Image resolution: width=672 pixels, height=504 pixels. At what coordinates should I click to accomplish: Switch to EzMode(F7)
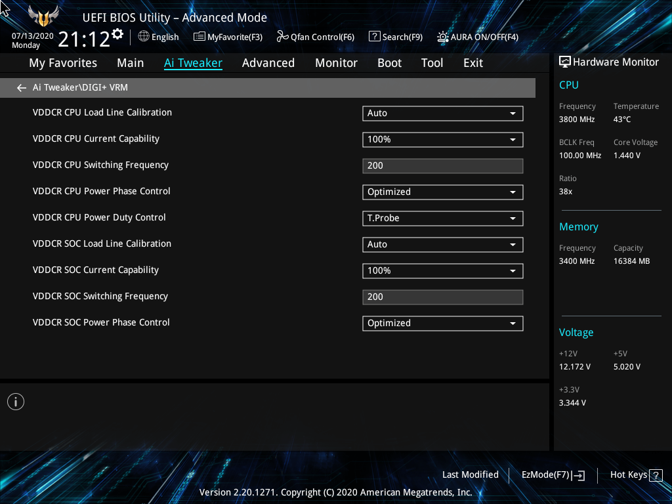545,475
